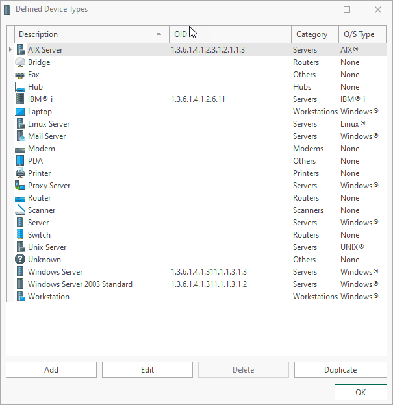Screen dimensions: 393x405
Task: Click the OID column header
Action: pyautogui.click(x=231, y=34)
